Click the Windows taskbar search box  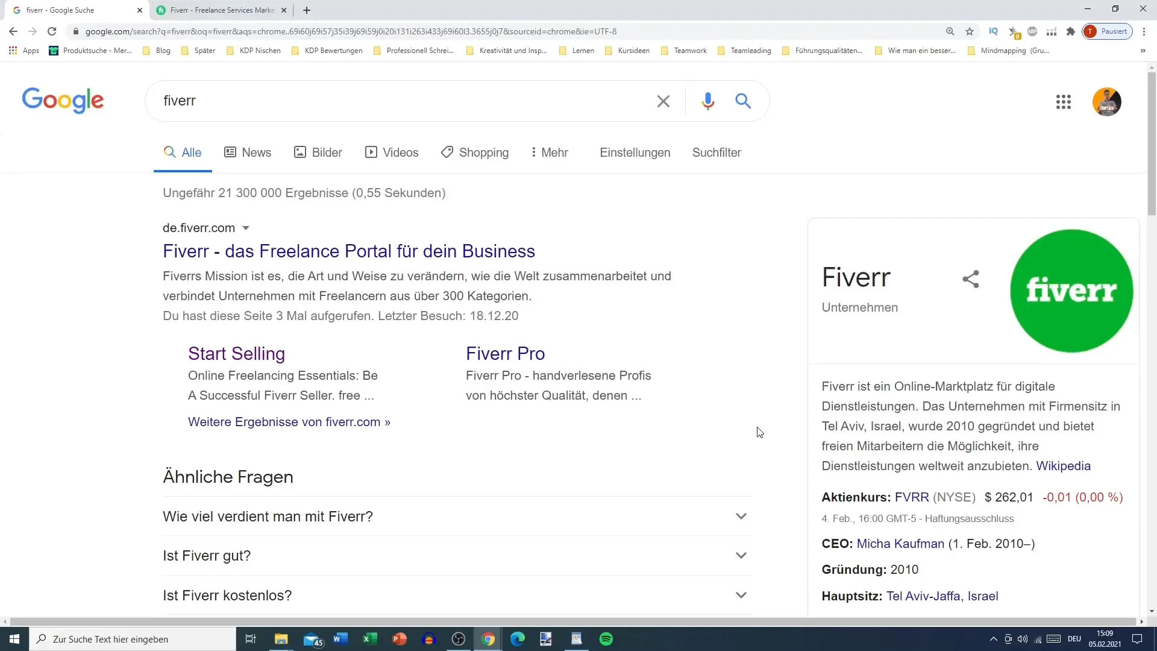[x=133, y=639]
